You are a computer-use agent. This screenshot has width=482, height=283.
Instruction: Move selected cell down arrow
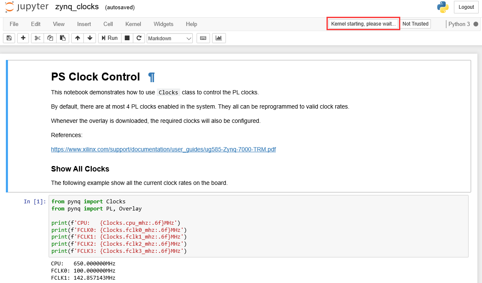tap(90, 38)
